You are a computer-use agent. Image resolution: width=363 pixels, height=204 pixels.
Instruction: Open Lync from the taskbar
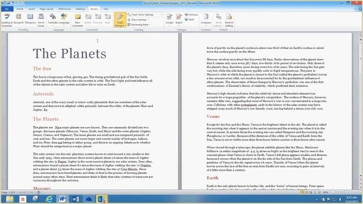click(101, 199)
